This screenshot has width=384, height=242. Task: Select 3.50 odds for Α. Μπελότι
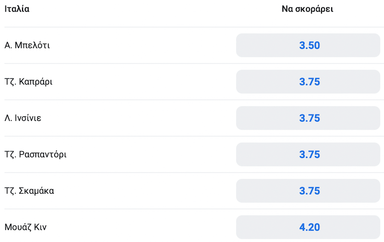[308, 46]
